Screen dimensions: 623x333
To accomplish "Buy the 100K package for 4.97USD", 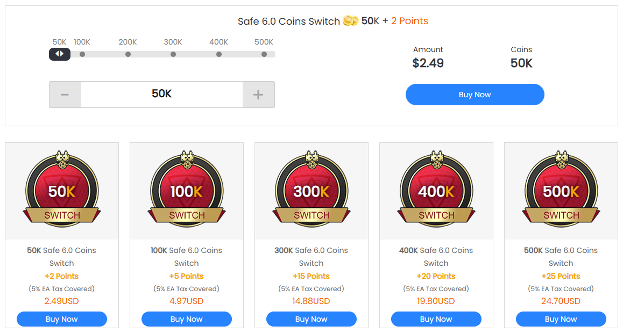I will (187, 319).
